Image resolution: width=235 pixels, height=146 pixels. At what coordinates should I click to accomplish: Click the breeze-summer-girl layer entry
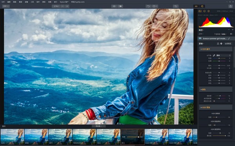pos(215,38)
